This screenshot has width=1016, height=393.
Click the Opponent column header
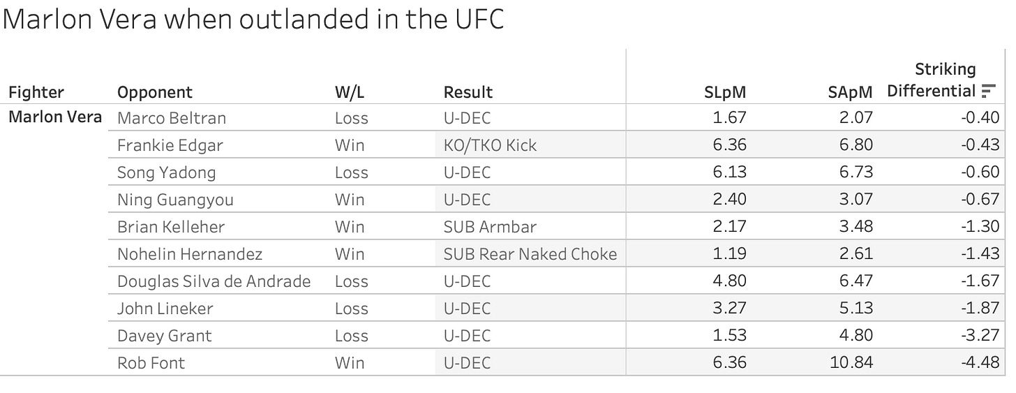[x=155, y=92]
